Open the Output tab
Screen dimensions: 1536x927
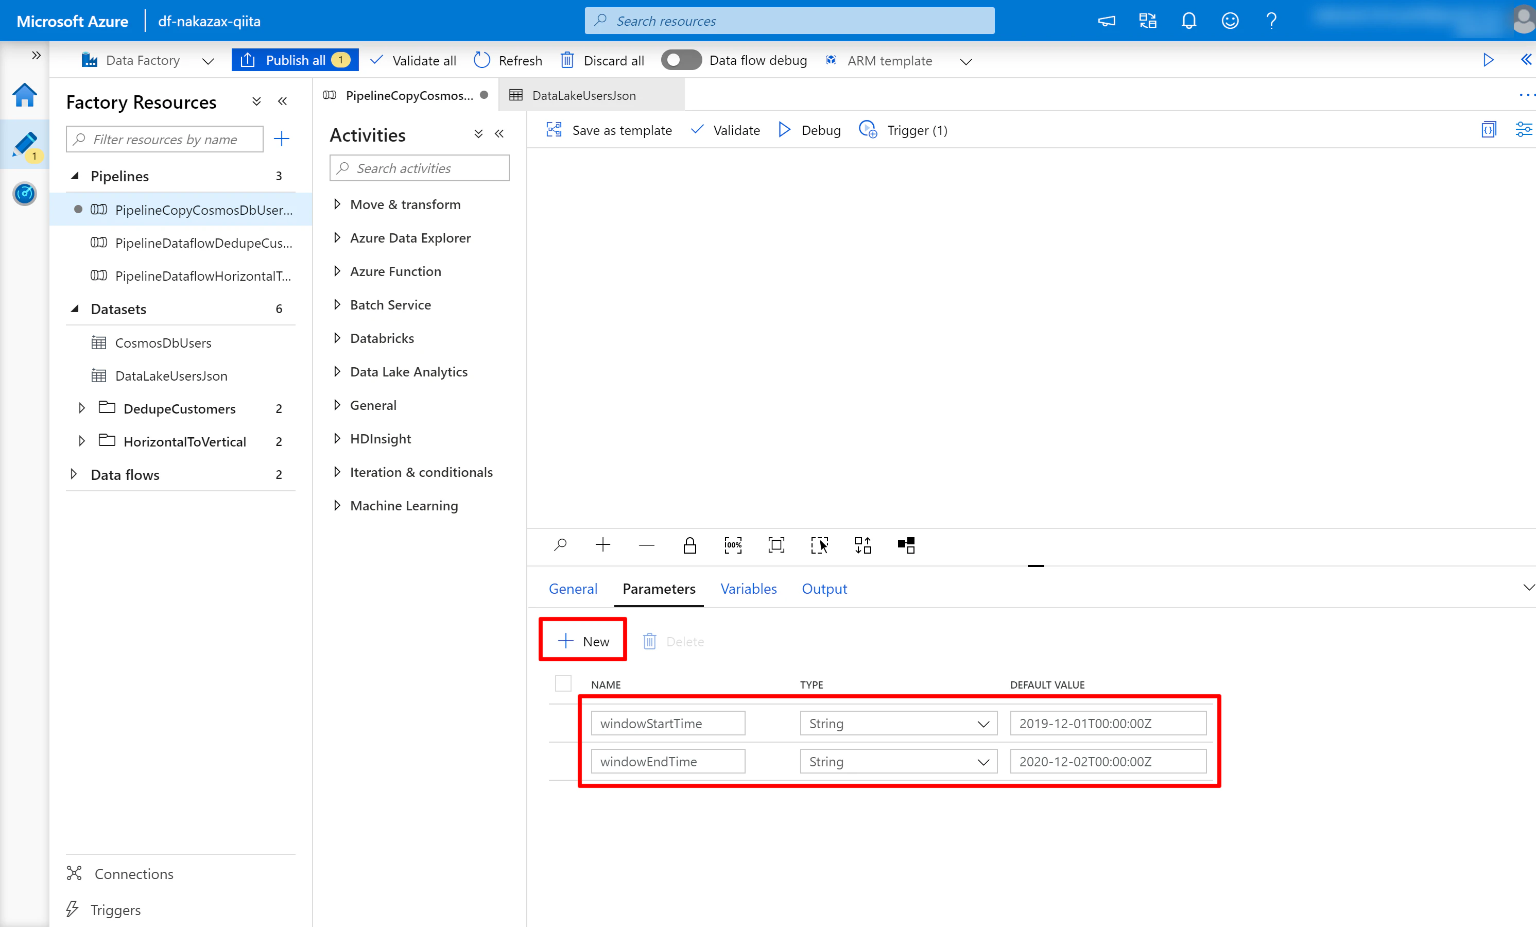click(x=824, y=589)
